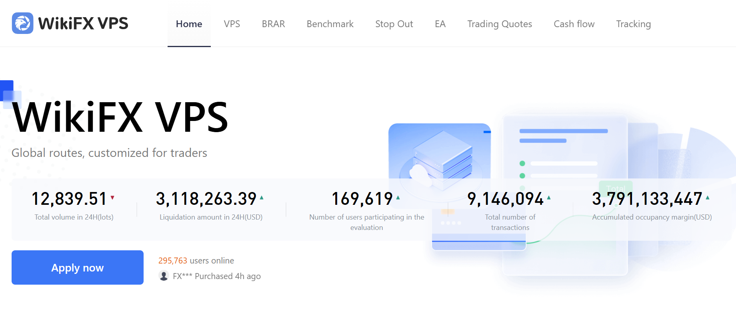736x309 pixels.
Task: Open the Stop Out section
Action: [x=394, y=24]
